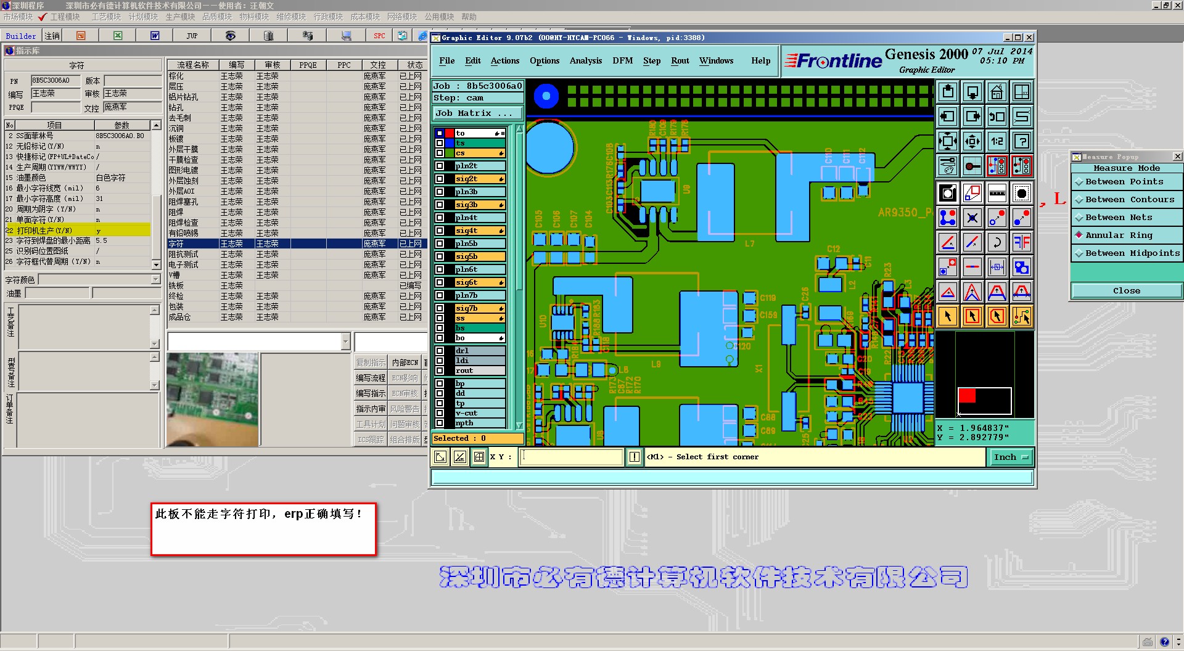
Task: Select the 1:2 zoom scale icon
Action: [x=997, y=141]
